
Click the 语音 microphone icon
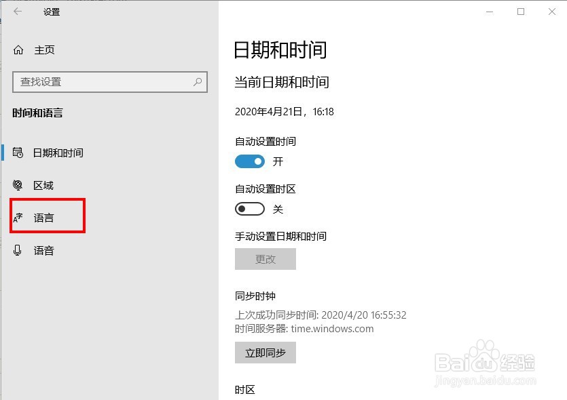click(x=18, y=250)
